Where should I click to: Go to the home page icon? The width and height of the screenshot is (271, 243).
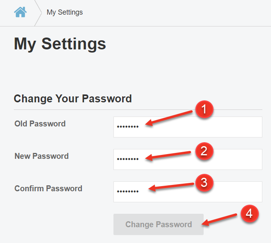coord(20,12)
